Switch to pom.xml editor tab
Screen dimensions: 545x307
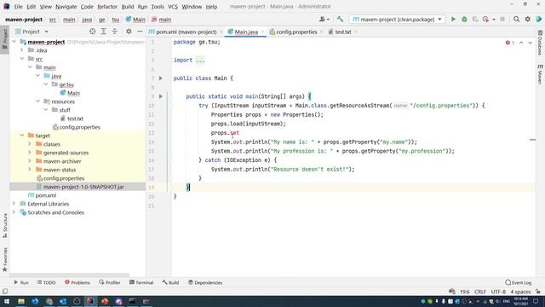182,32
